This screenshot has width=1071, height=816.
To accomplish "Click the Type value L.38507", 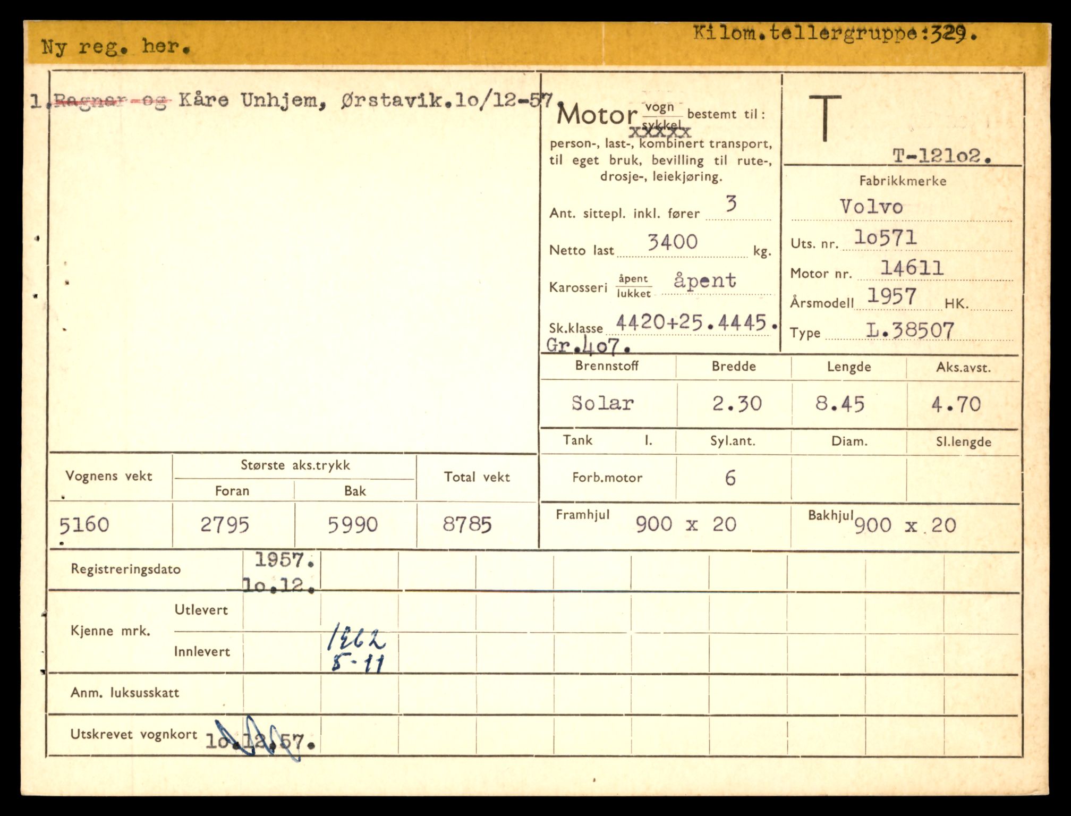I will (x=910, y=330).
